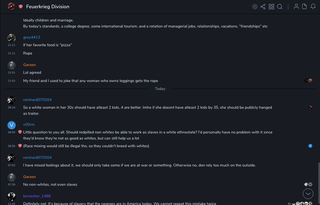Open the grid view icon in the header

pos(271,7)
